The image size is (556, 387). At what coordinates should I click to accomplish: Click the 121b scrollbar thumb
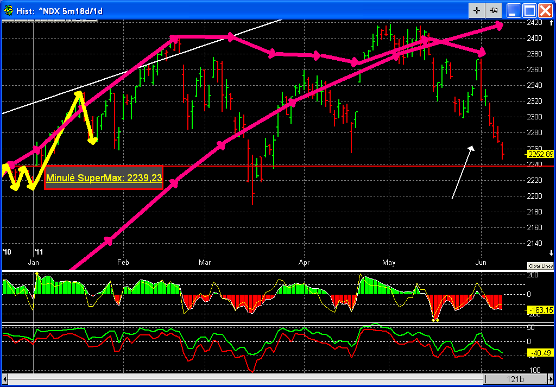coord(517,378)
